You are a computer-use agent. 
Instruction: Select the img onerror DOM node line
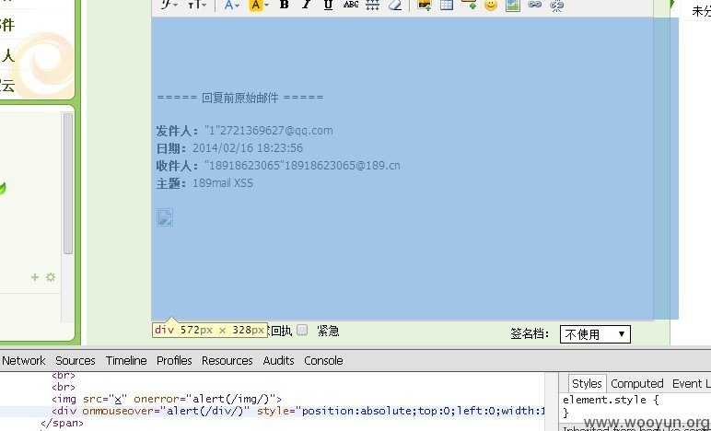pyautogui.click(x=167, y=400)
